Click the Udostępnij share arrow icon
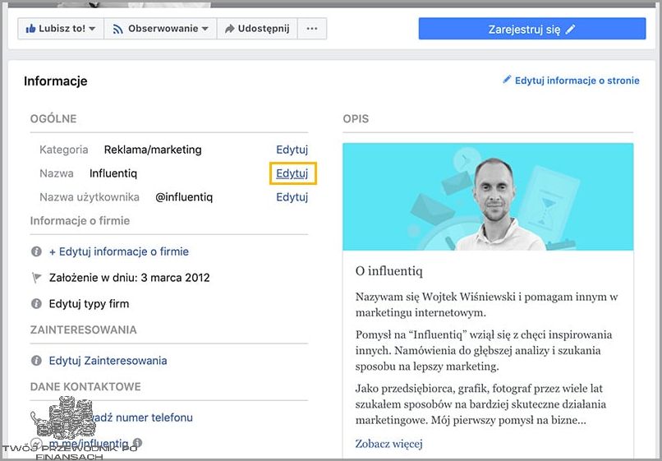Viewport: 662px width, 461px height. click(230, 29)
